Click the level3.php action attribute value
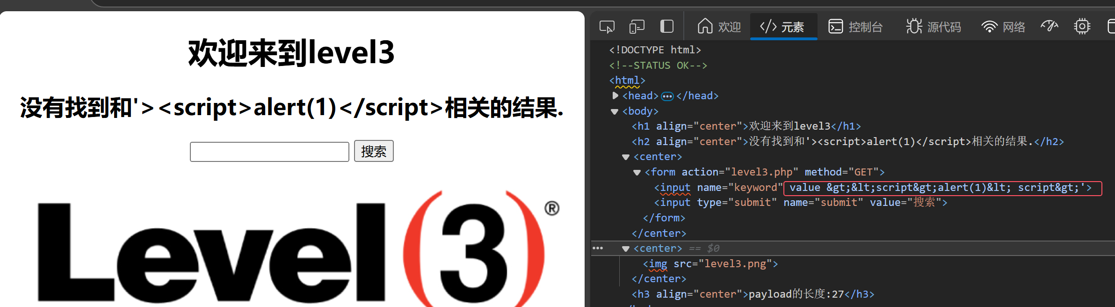The image size is (1115, 307). (762, 172)
